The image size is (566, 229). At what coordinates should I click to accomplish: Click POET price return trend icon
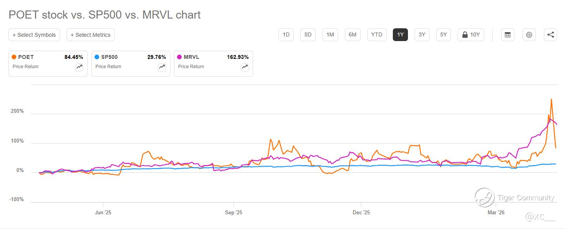[x=79, y=67]
